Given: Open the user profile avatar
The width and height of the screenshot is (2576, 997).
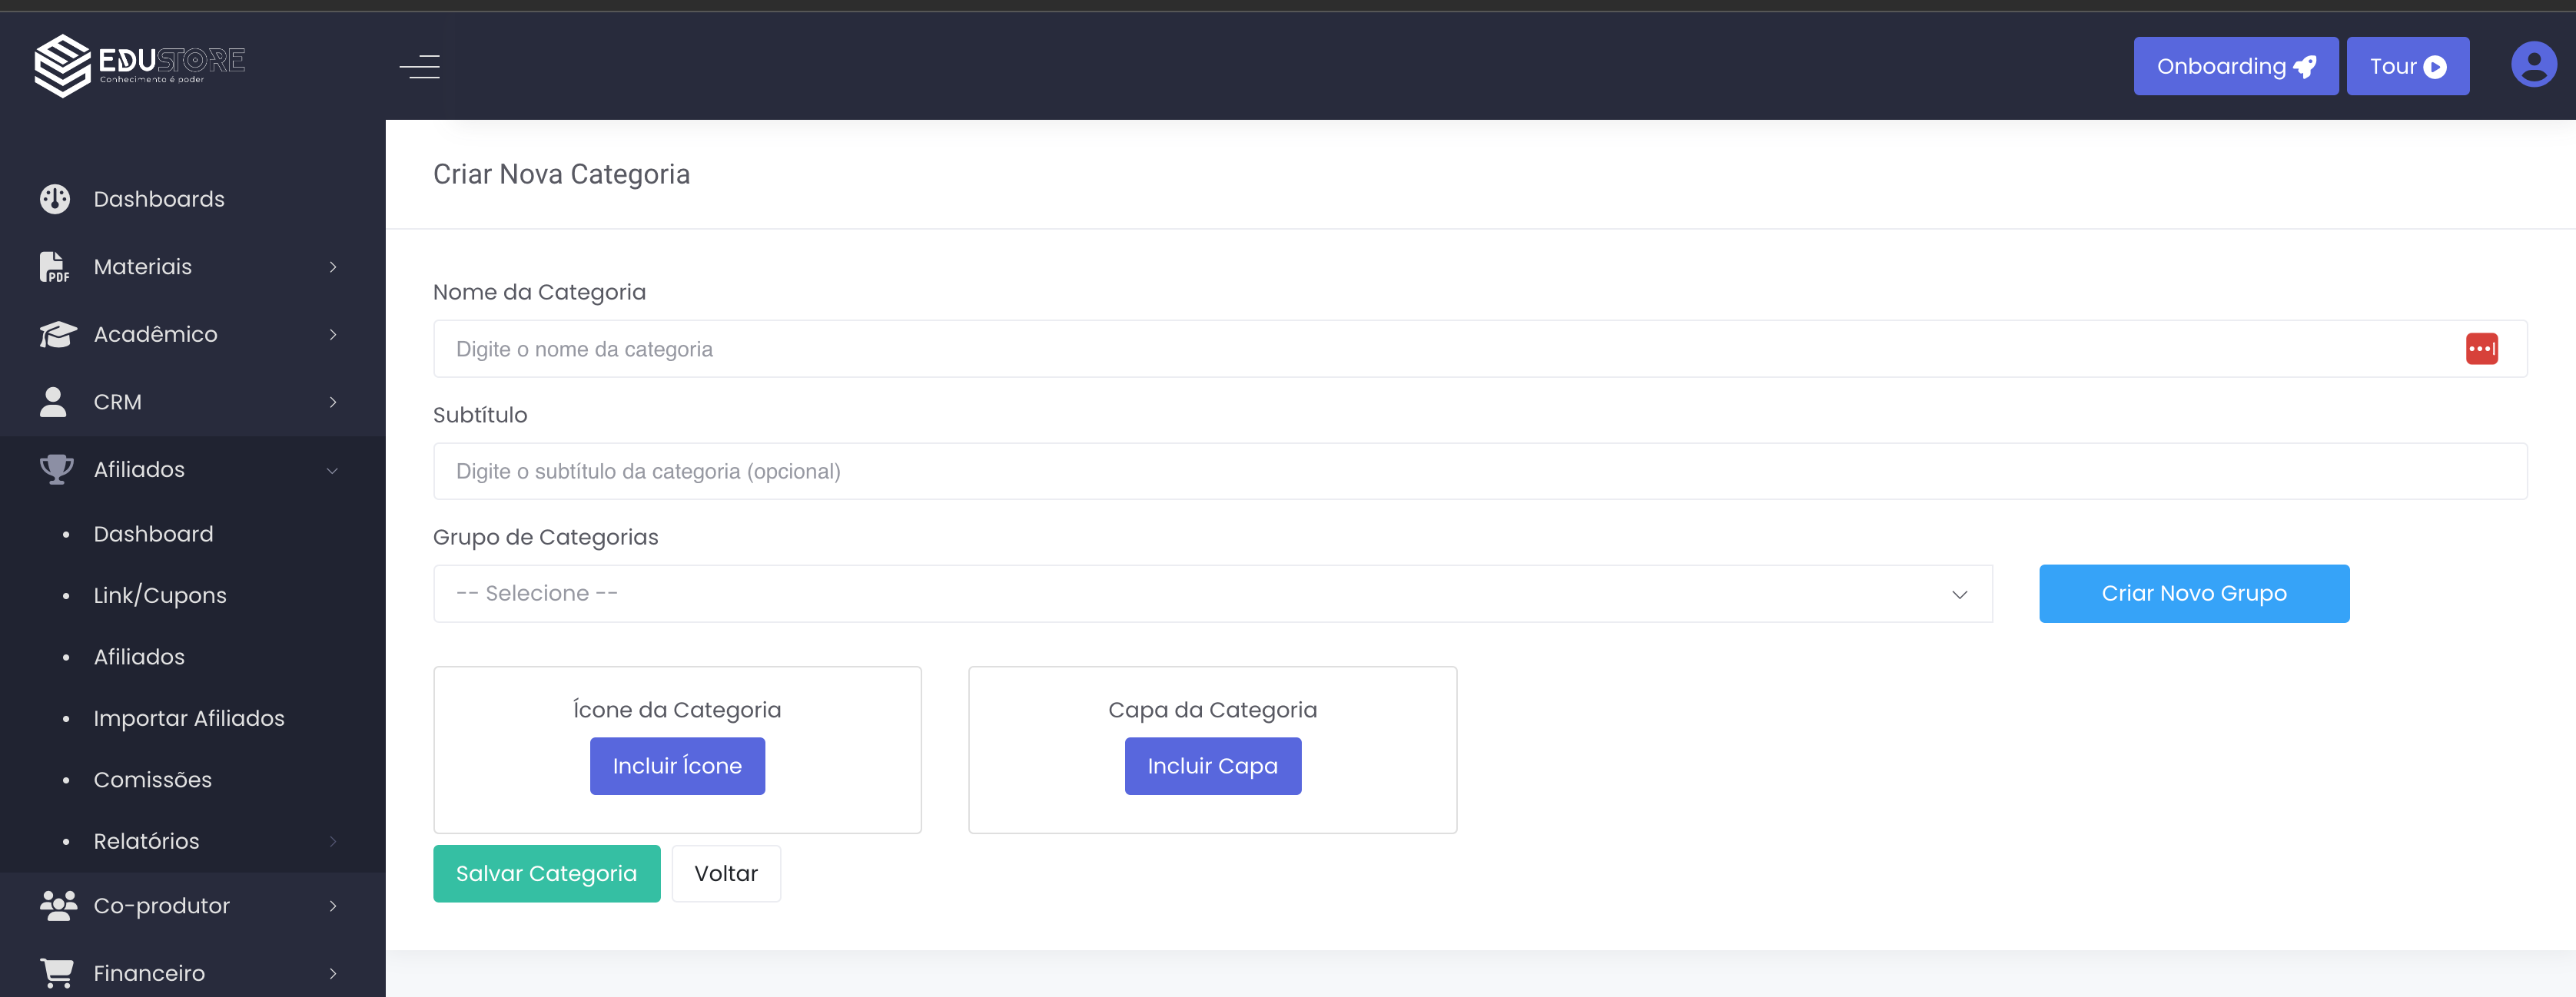Looking at the screenshot, I should click(x=2532, y=65).
